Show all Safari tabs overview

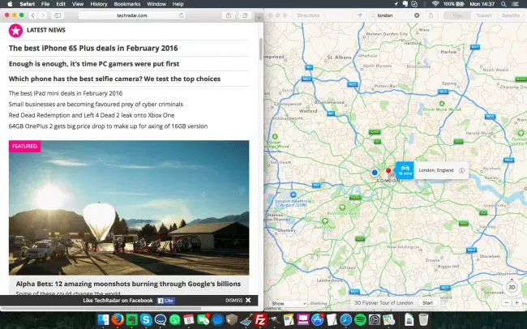pos(245,15)
